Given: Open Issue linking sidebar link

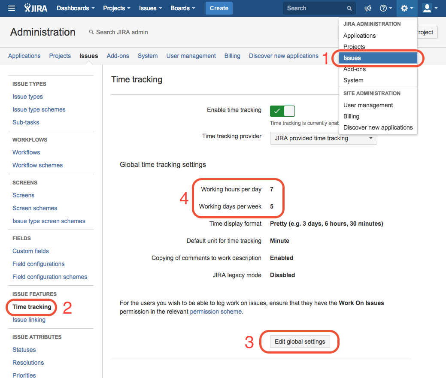Looking at the screenshot, I should [29, 320].
